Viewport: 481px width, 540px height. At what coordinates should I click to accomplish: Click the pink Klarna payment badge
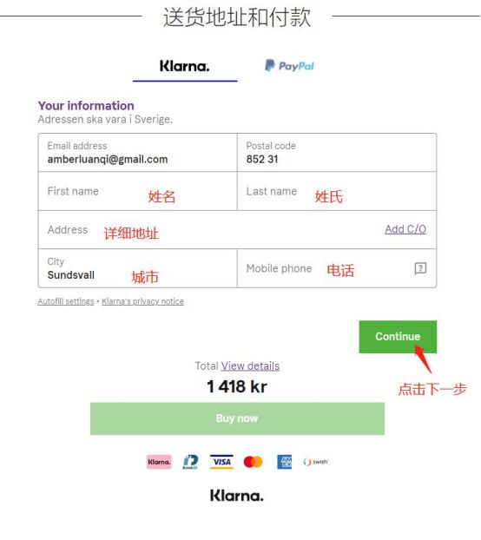click(159, 462)
